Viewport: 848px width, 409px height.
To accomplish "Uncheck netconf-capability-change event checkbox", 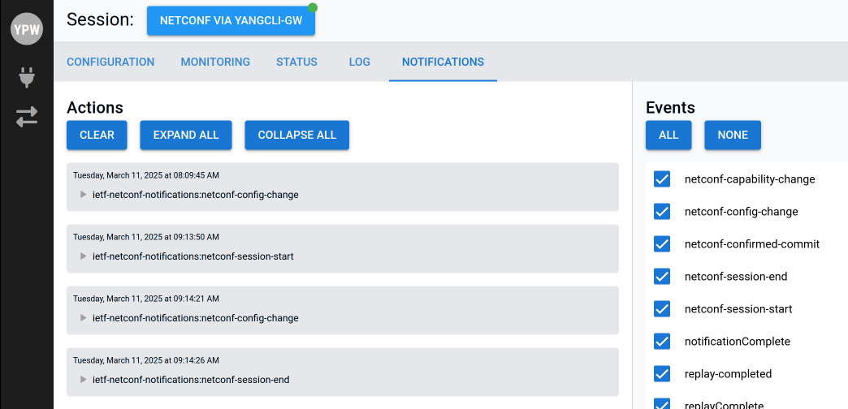I will (662, 179).
